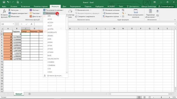Viewport: 177px width, 99px height.
Task: Click Remove arrows (Видалити стрілки)
Action: tap(111, 16)
